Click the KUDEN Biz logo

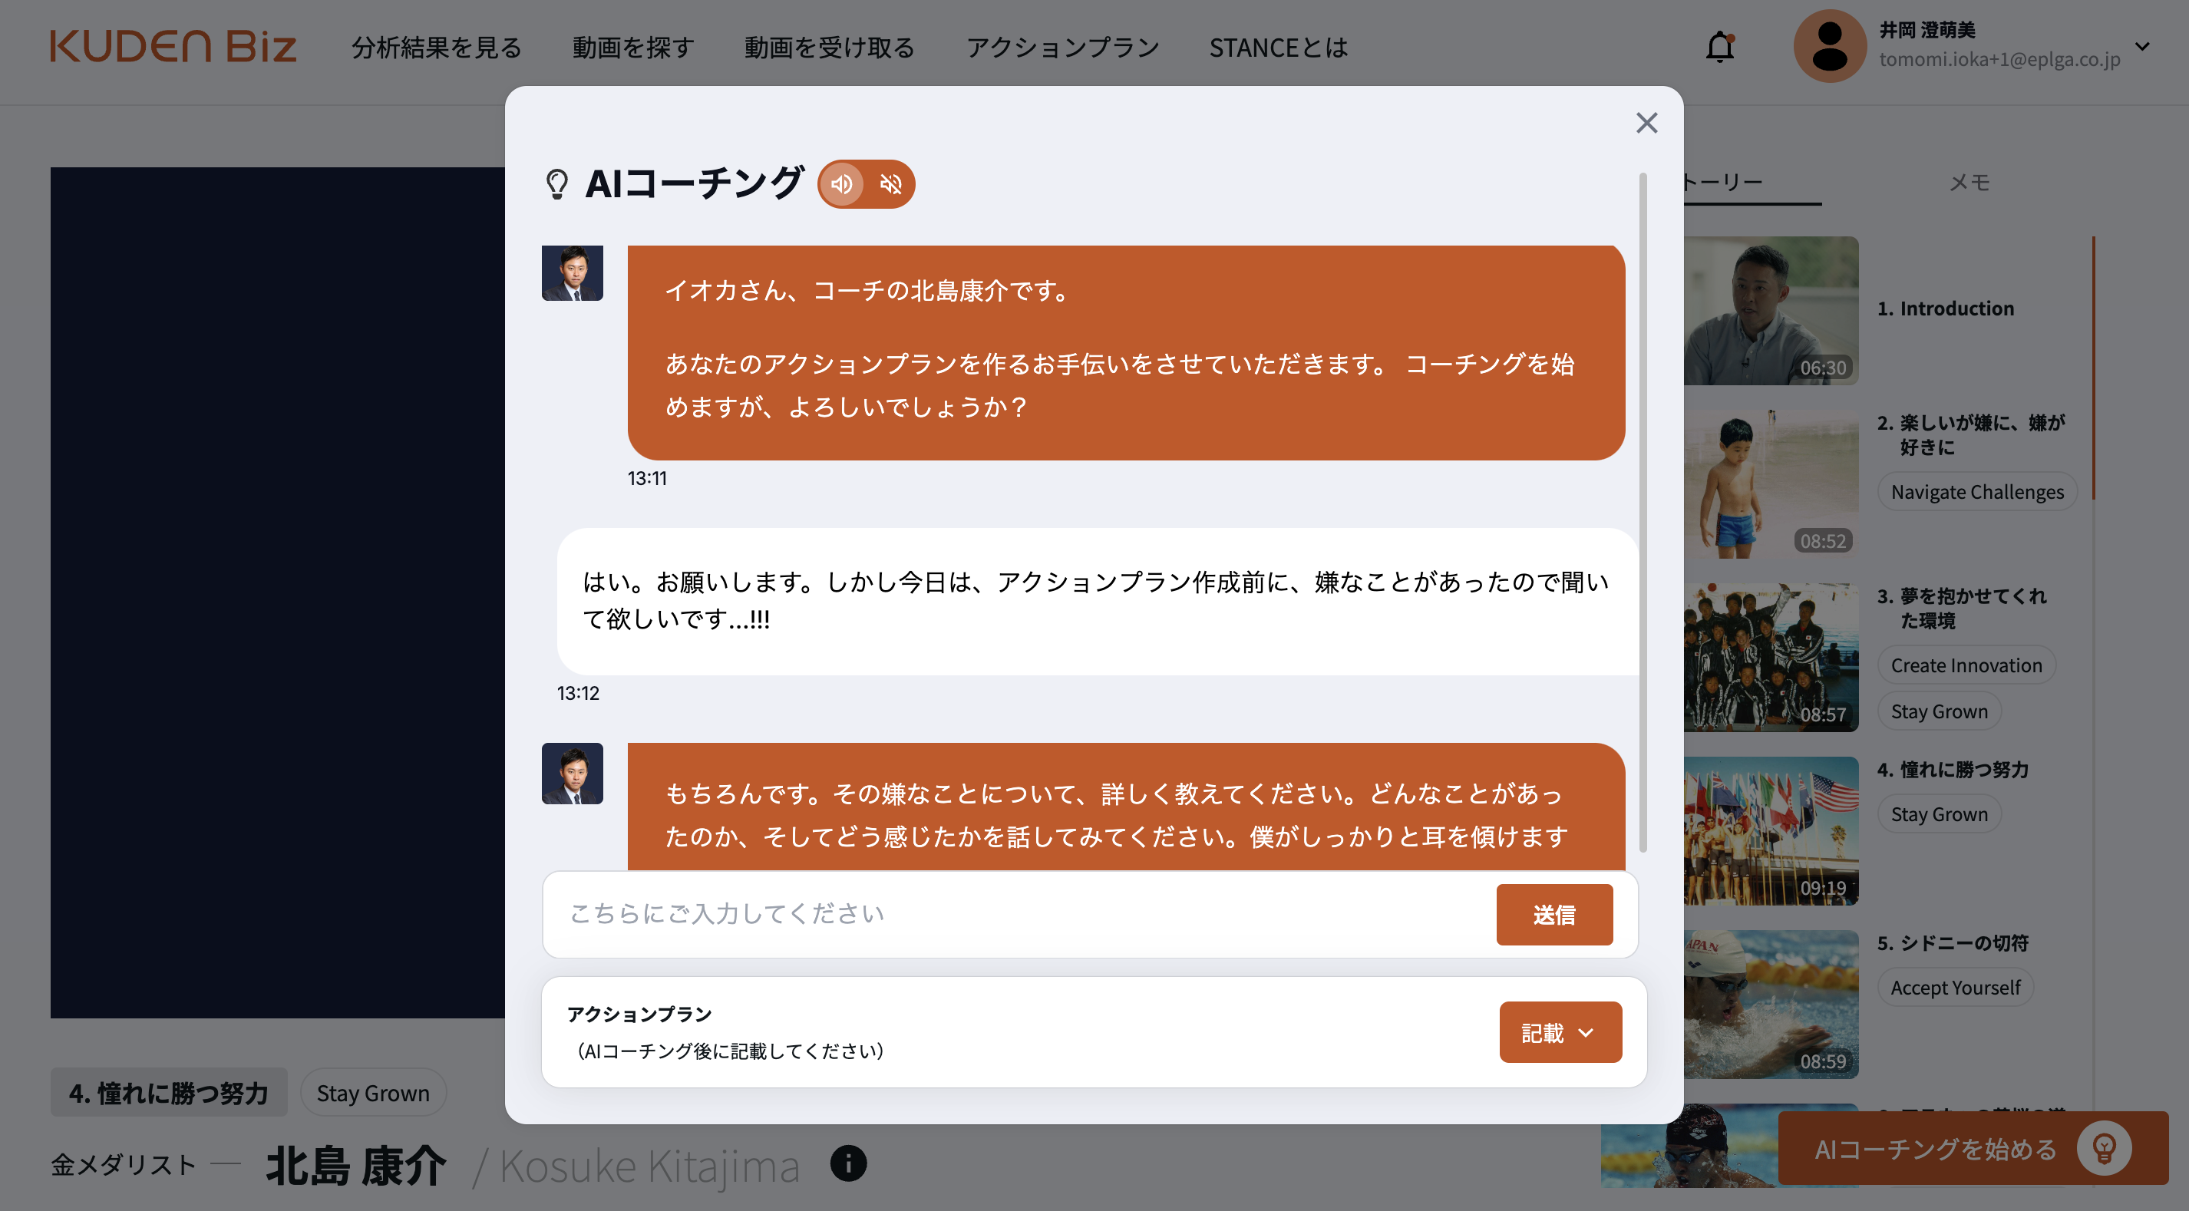174,48
